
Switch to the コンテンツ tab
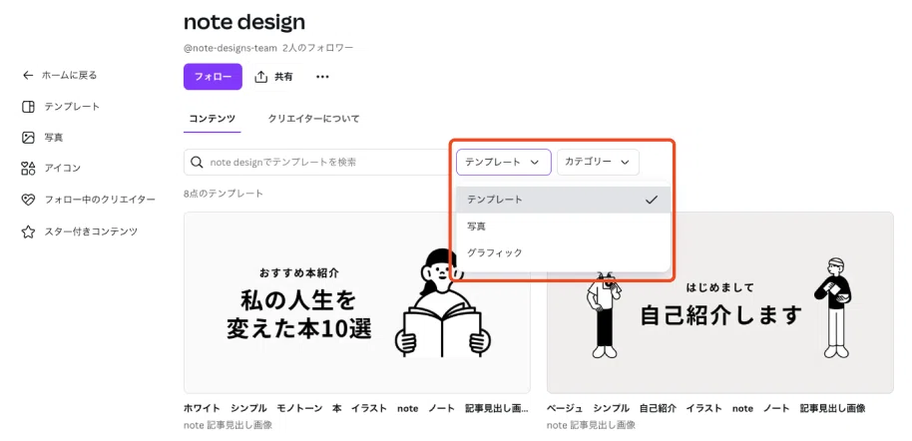pyautogui.click(x=213, y=119)
